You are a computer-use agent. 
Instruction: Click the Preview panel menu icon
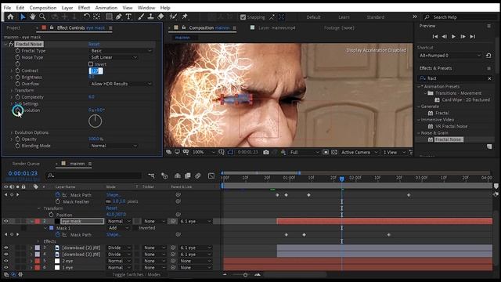click(488, 26)
